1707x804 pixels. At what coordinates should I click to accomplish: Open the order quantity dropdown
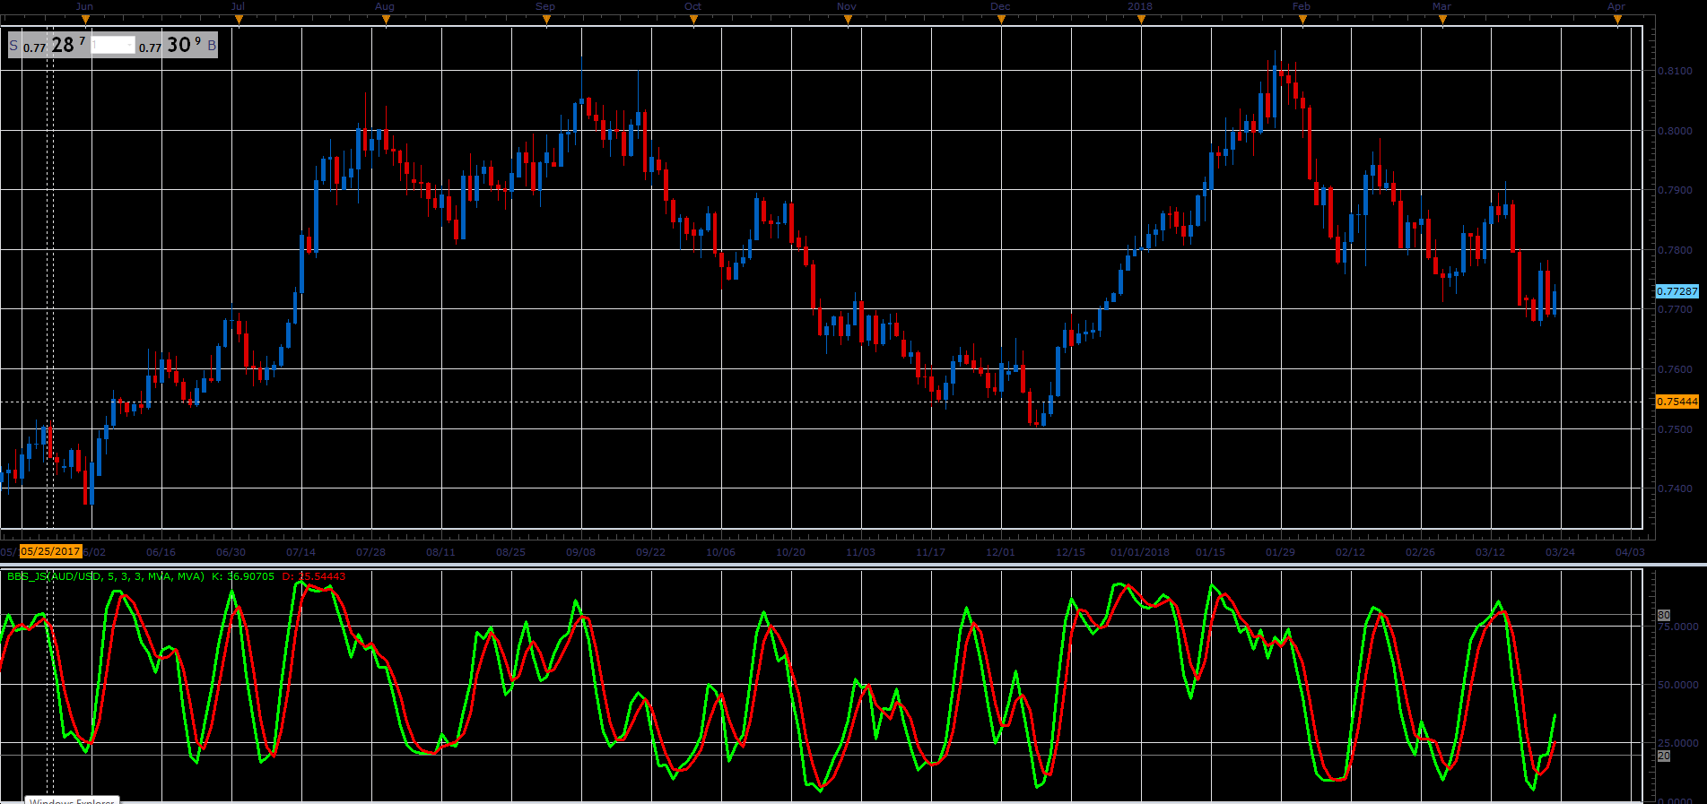click(114, 45)
